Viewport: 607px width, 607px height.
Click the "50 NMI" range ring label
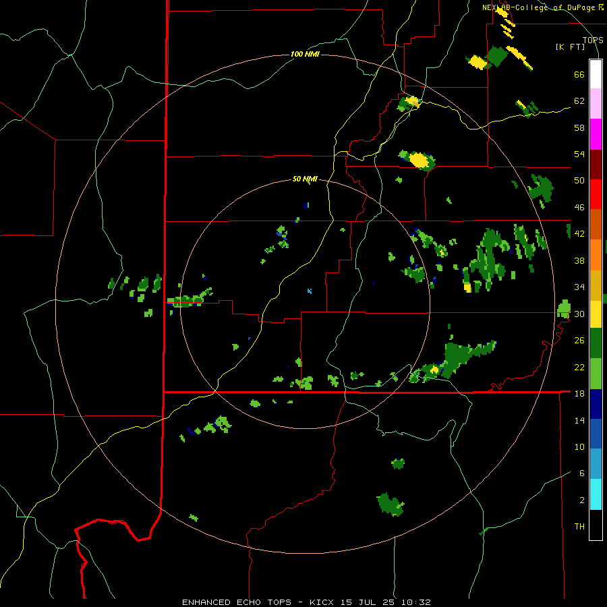point(305,179)
